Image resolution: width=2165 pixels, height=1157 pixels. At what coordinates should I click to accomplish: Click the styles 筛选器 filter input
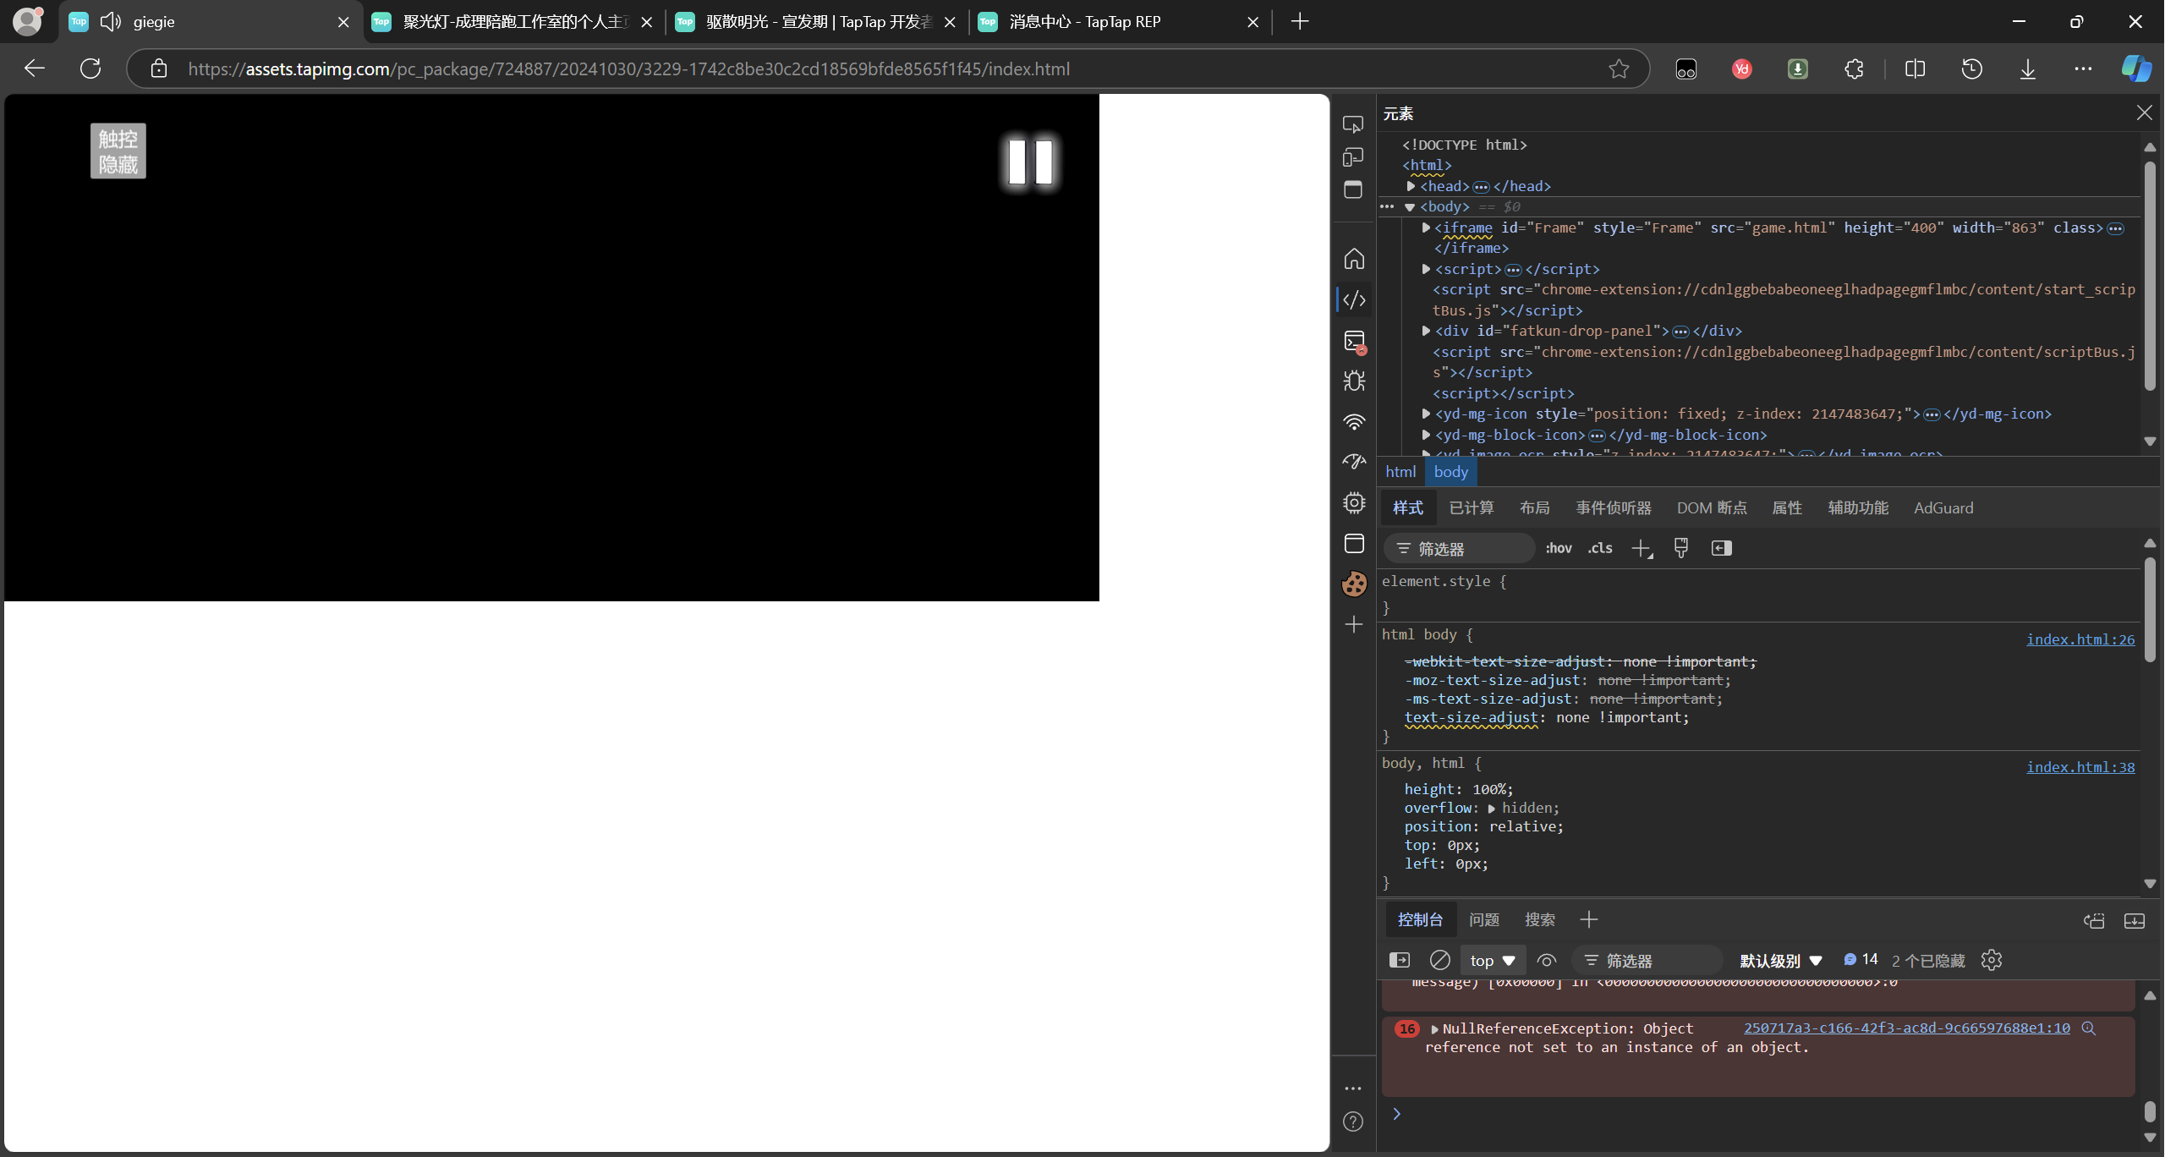1461,549
